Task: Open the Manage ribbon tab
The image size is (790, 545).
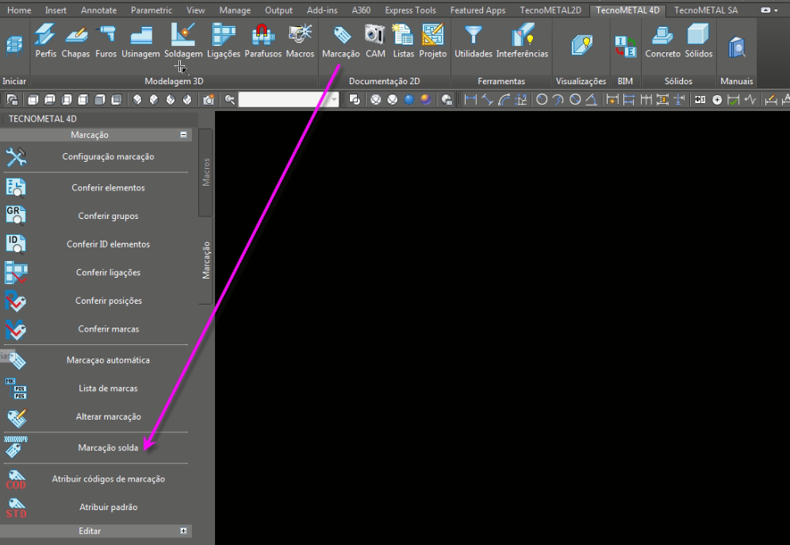Action: coord(235,10)
